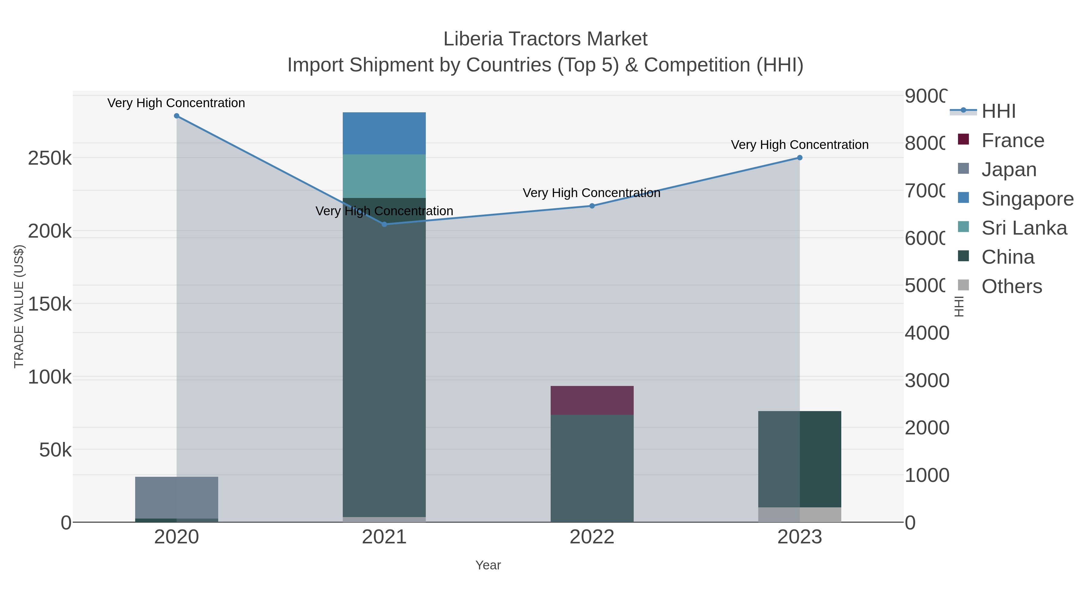Click the 2020 x-axis label
1091x613 pixels.
click(x=177, y=537)
